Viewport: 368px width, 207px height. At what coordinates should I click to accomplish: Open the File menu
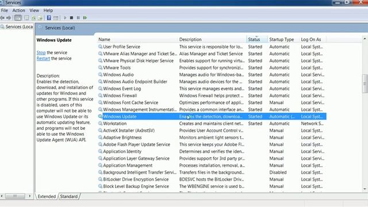coord(5,10)
